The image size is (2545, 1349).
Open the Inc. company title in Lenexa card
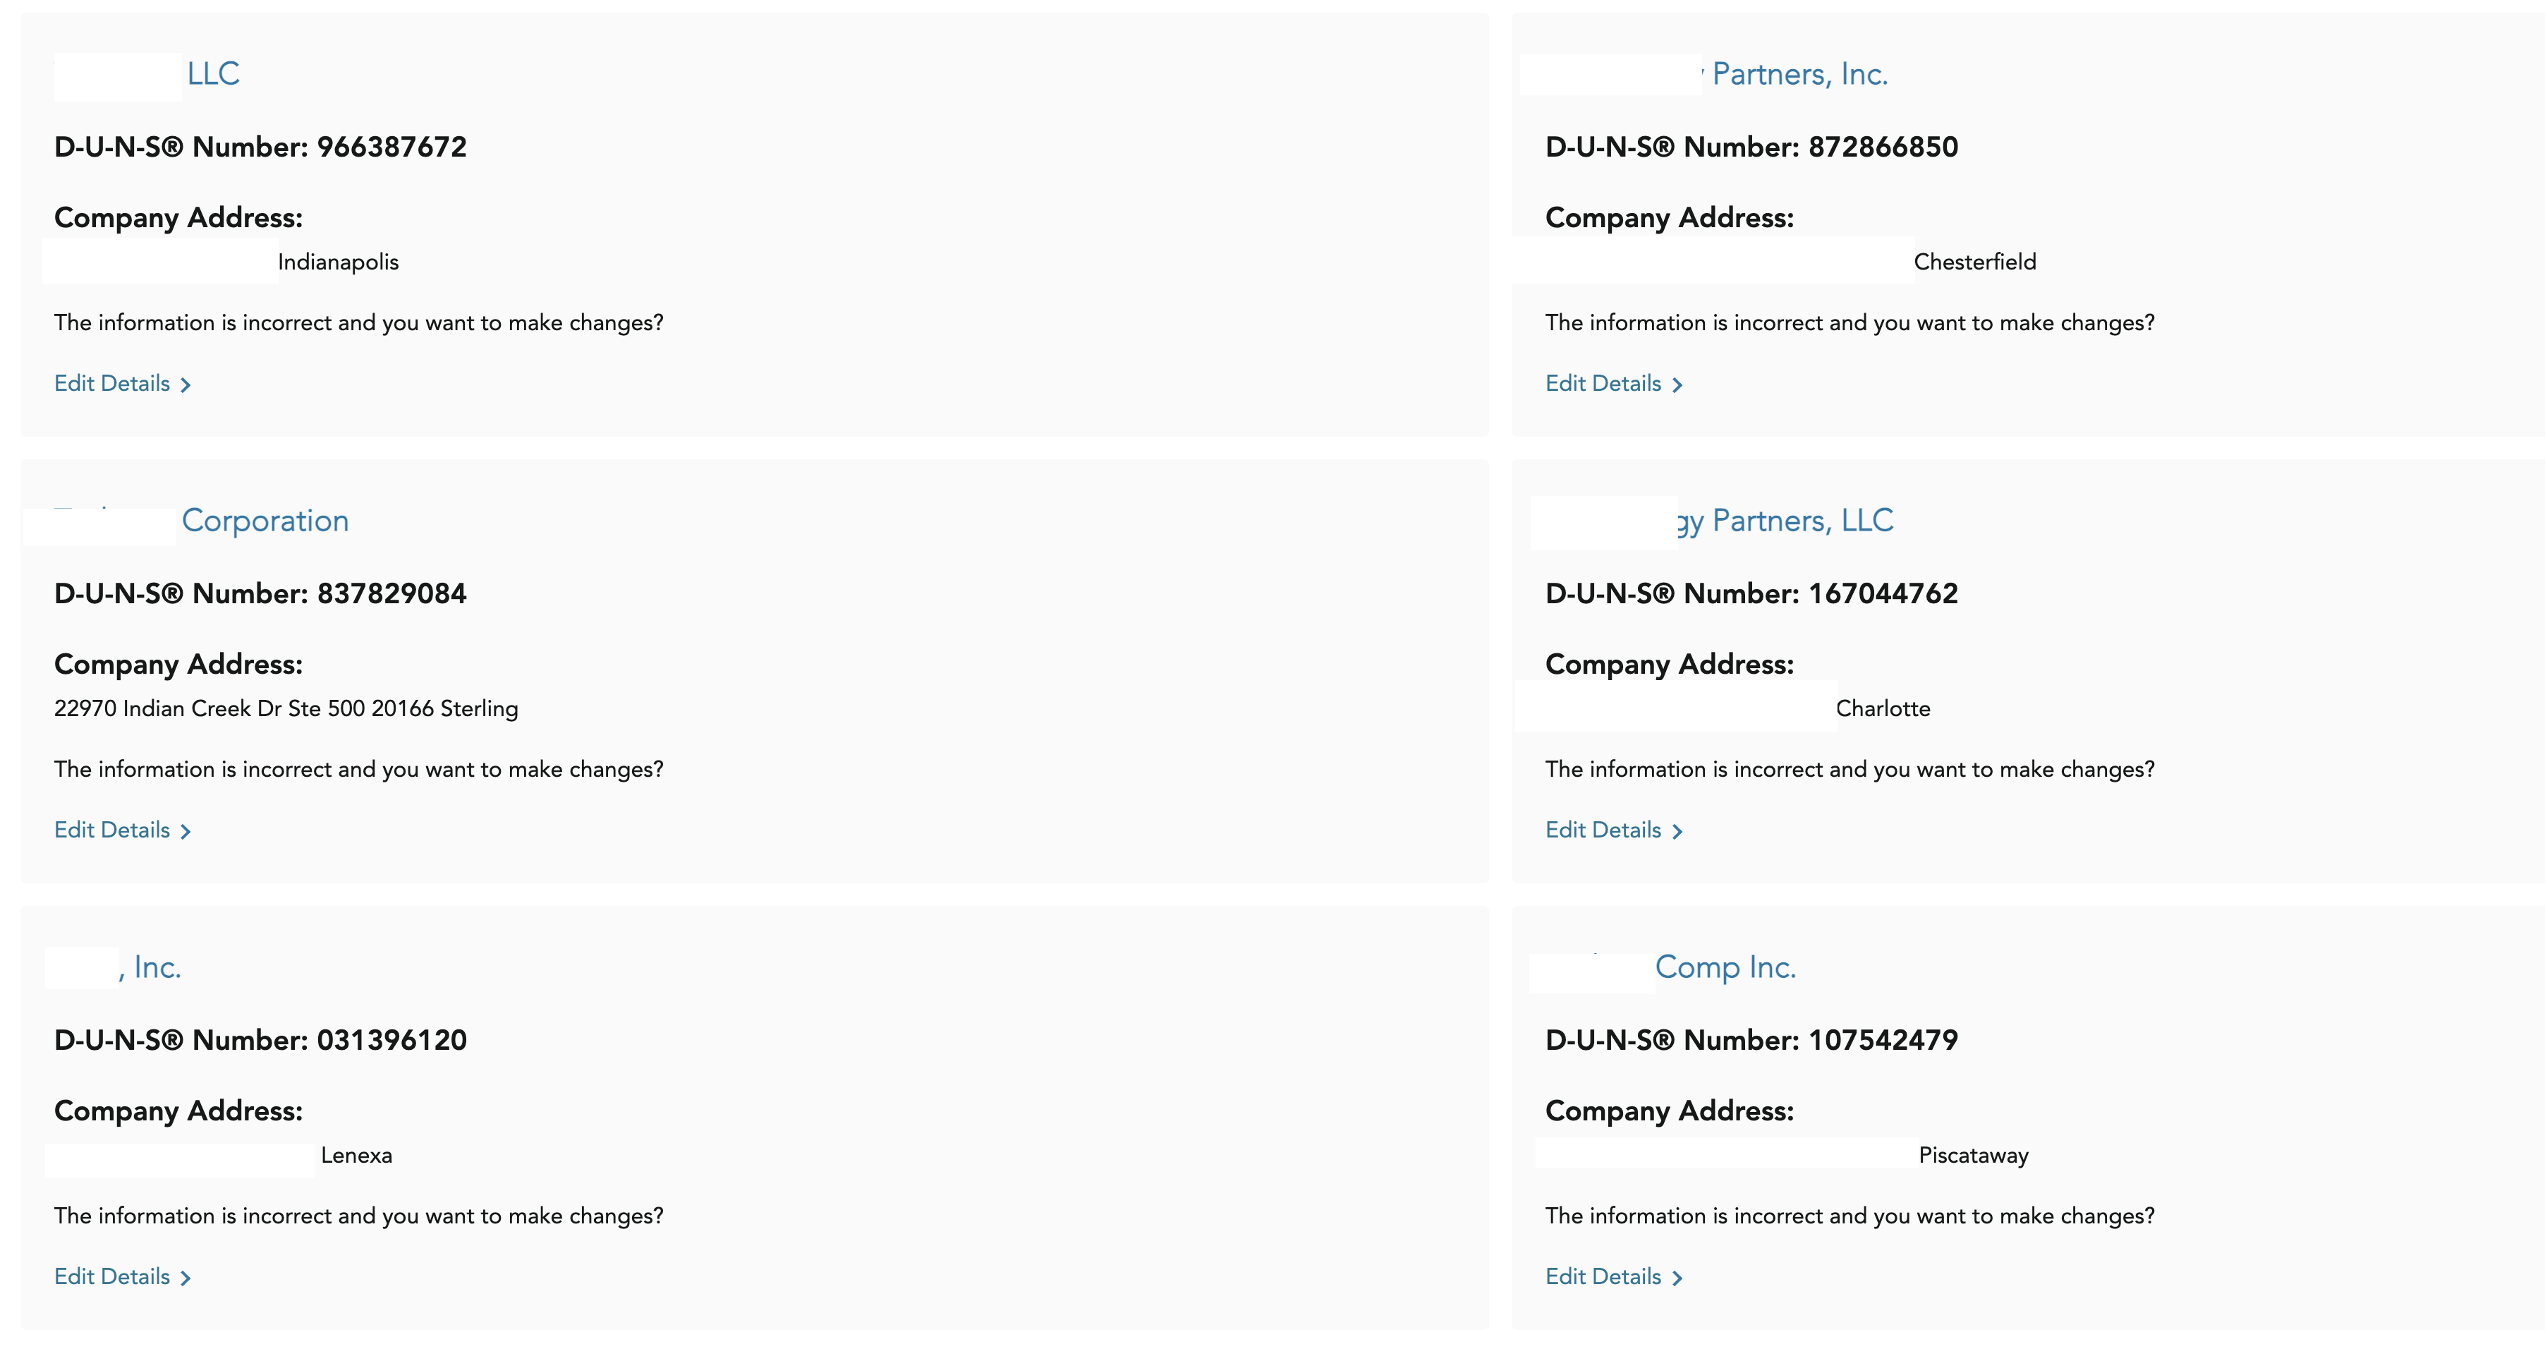pos(156,967)
